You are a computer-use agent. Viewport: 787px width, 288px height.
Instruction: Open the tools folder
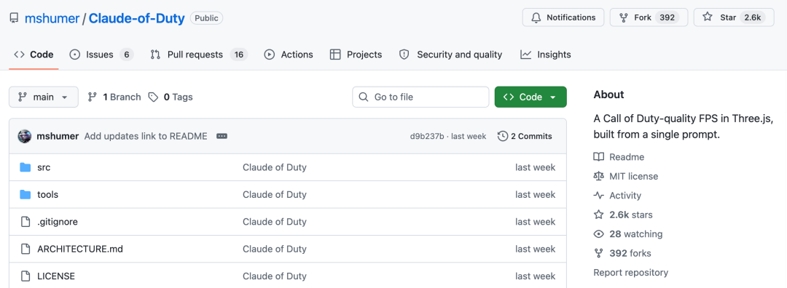pos(47,194)
